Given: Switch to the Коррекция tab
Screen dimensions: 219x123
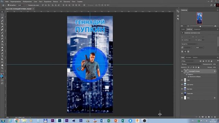Looking at the screenshot, I should (x=197, y=29).
